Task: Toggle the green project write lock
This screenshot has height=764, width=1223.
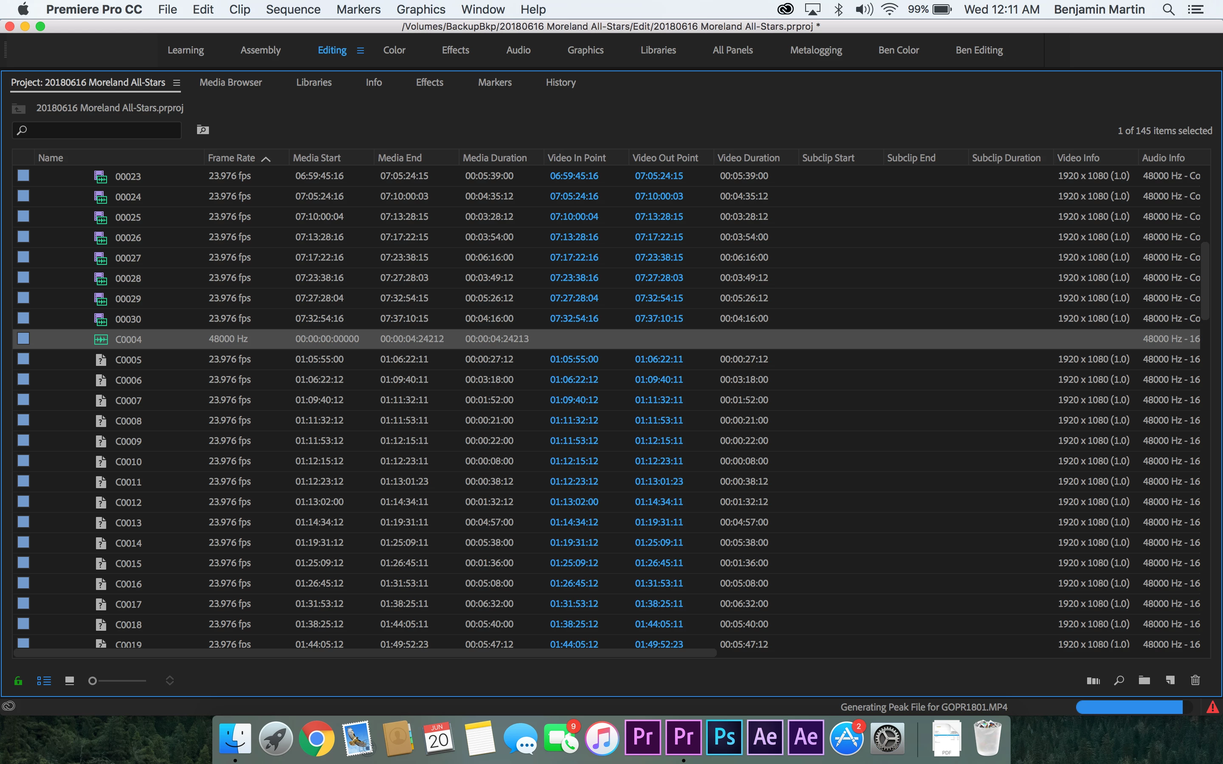Action: tap(18, 681)
